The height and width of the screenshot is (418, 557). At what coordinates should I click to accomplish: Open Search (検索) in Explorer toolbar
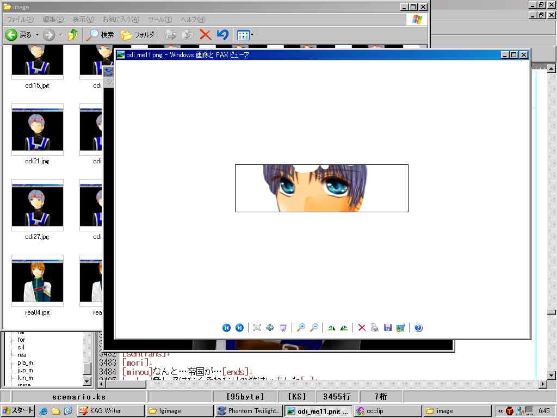click(x=101, y=35)
